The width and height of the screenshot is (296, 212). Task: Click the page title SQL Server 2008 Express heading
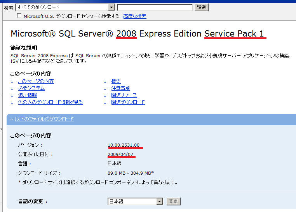137,34
